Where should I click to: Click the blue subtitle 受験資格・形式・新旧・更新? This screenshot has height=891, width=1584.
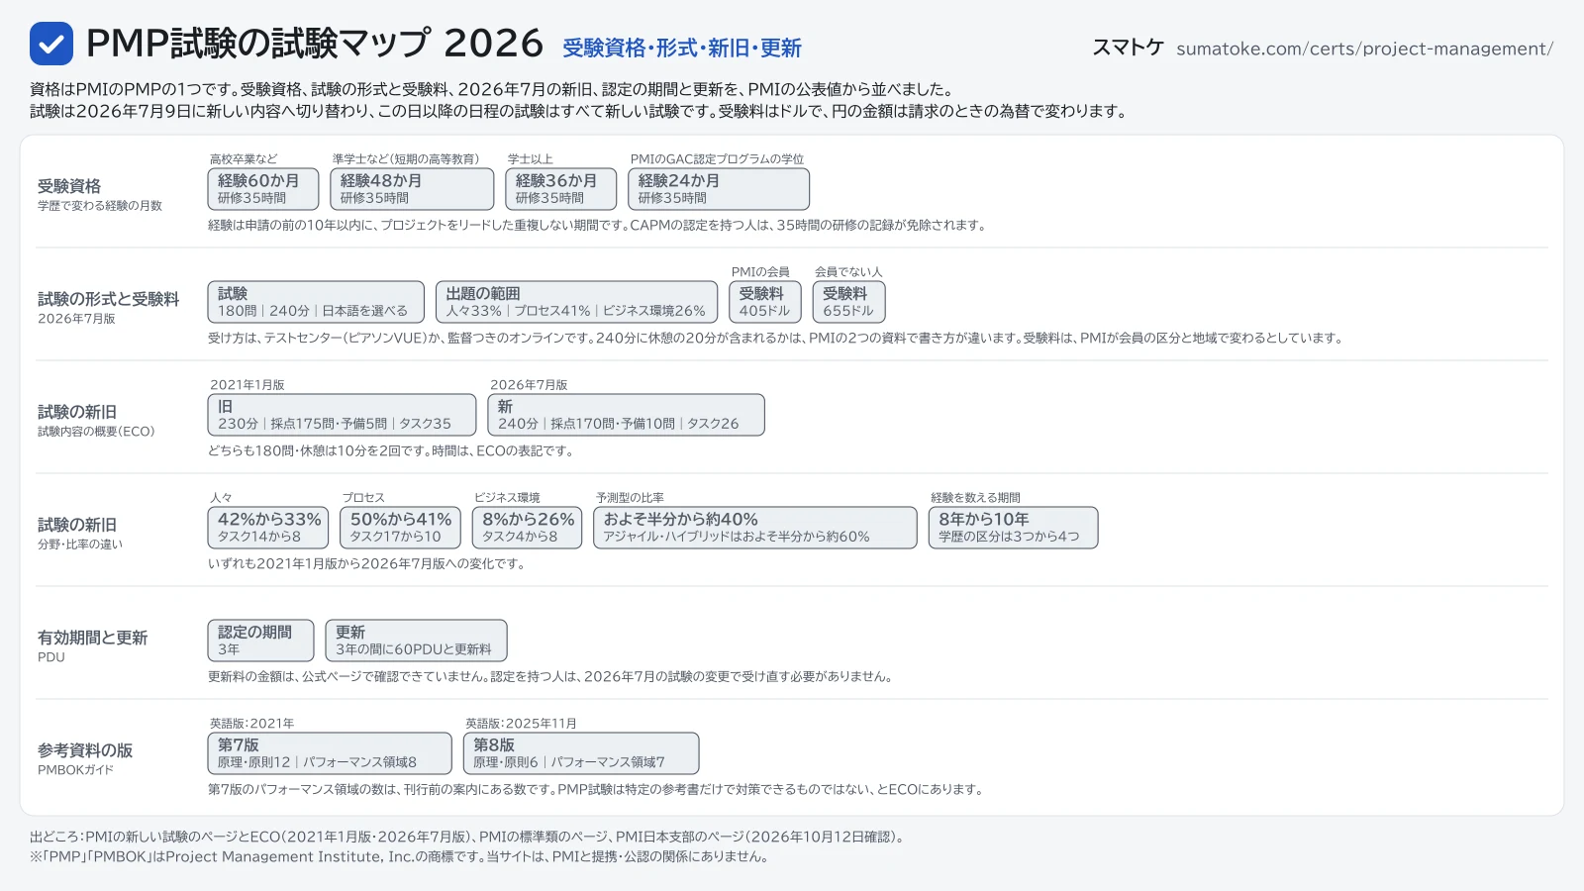point(682,48)
